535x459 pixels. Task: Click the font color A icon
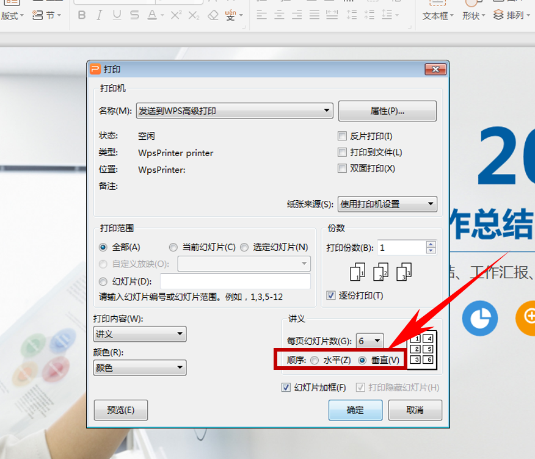point(152,15)
